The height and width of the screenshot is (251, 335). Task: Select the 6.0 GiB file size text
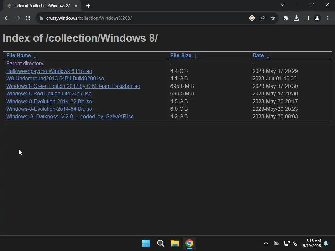click(x=179, y=109)
